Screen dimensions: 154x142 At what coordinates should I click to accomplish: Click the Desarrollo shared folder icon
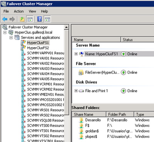coord(81,120)
